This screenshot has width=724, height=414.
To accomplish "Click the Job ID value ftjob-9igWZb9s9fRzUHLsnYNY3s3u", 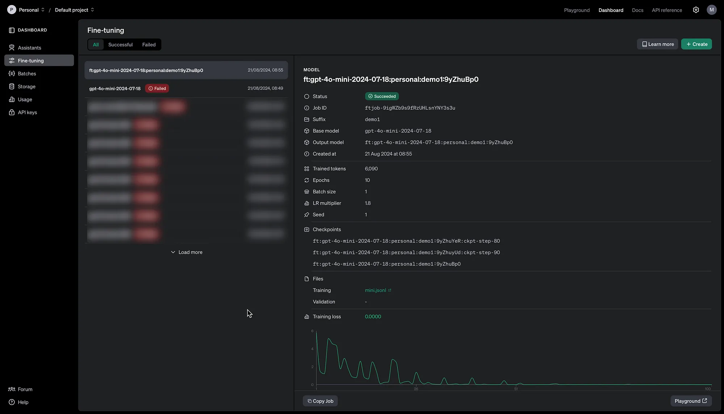I will coord(410,108).
